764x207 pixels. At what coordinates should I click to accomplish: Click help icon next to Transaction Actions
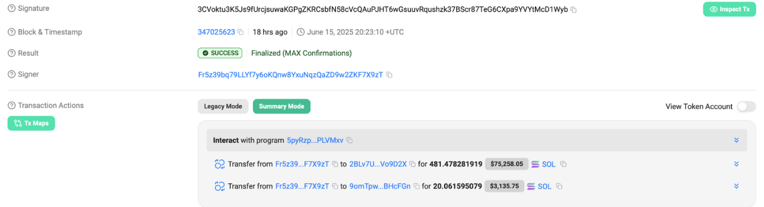pyautogui.click(x=12, y=105)
